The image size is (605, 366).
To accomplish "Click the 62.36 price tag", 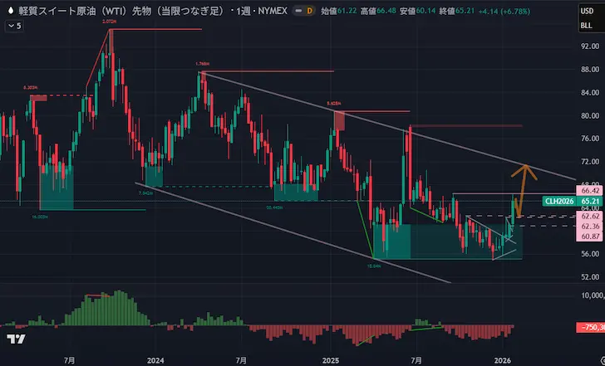I will point(590,226).
